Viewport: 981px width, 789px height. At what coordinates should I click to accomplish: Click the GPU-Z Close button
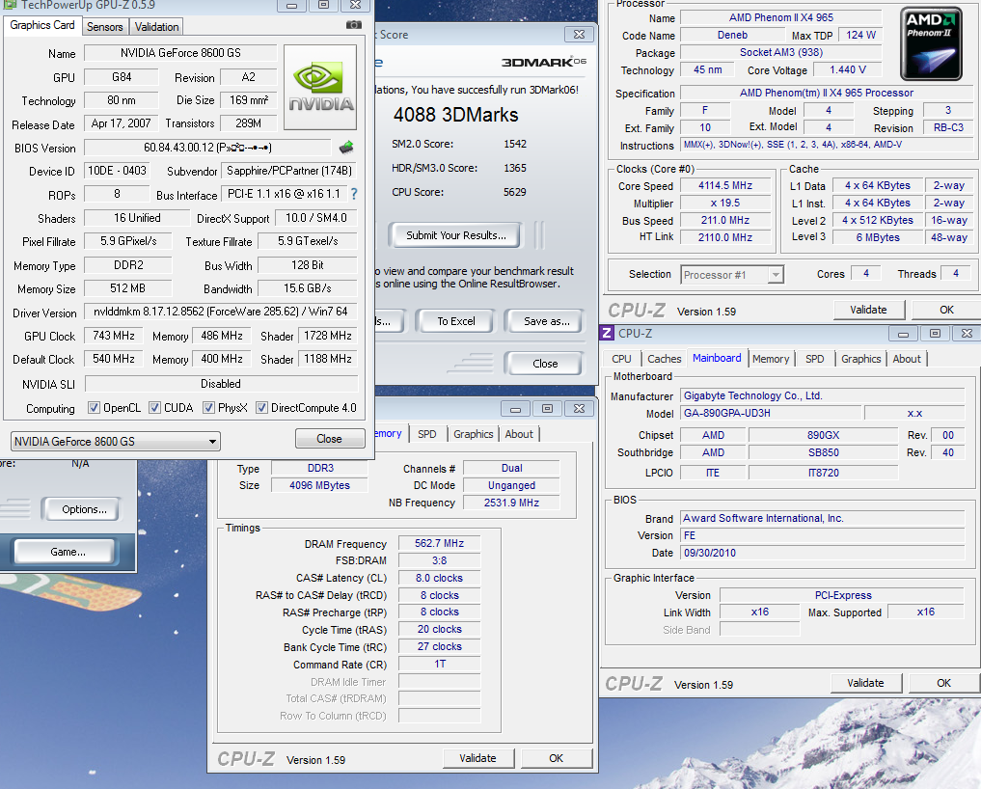[x=330, y=439]
